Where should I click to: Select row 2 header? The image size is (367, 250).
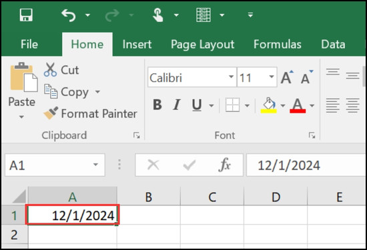point(14,234)
